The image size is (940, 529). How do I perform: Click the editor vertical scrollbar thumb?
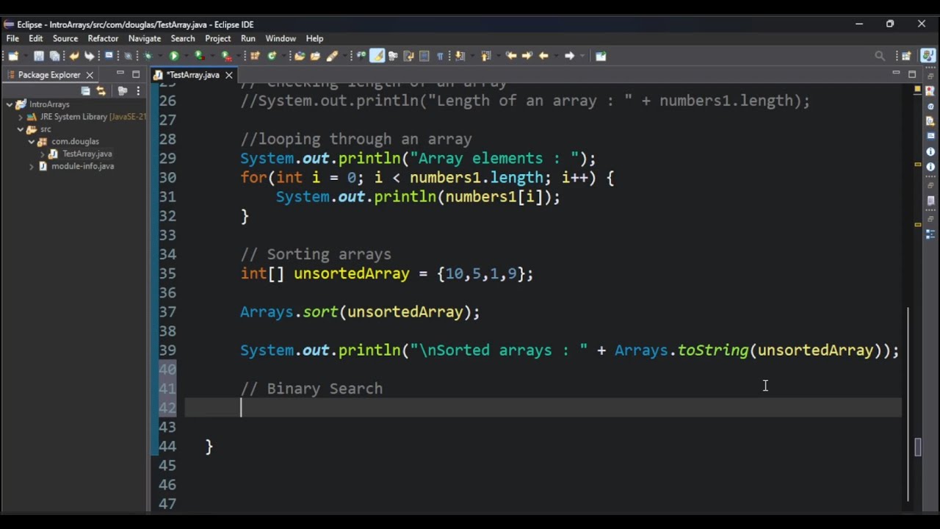tap(908, 403)
